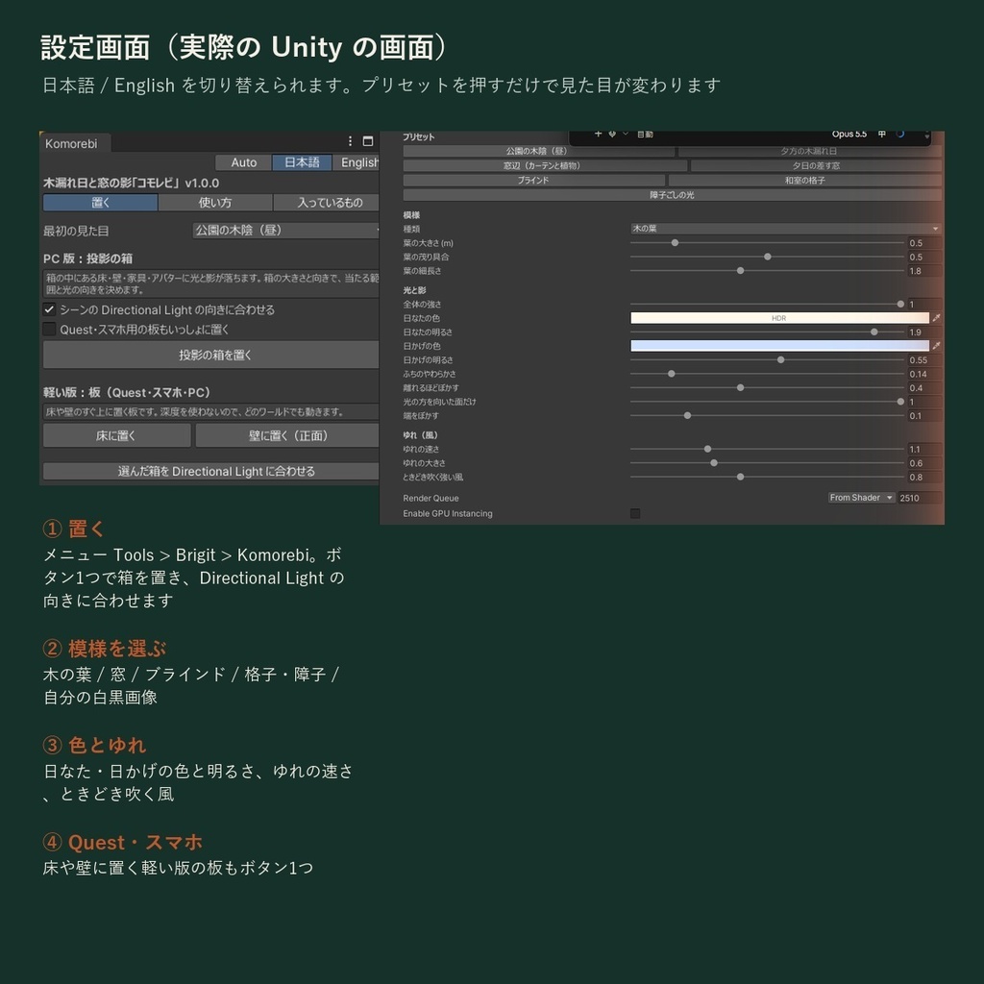This screenshot has height=984, width=984.
Task: Click 選んだ箱を Directional Light に合わせる button
Action: [x=211, y=471]
